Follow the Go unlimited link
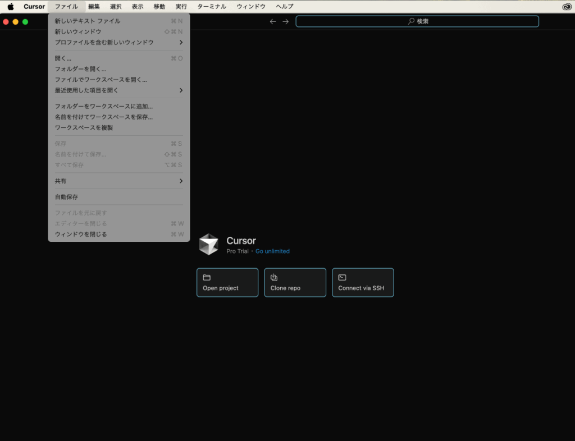 coord(272,251)
